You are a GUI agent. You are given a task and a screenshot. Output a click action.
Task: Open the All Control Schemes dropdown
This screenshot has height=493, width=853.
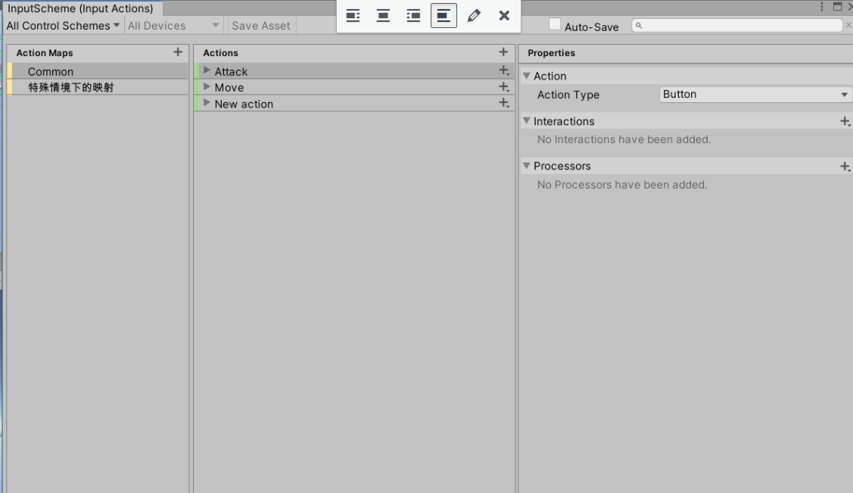tap(61, 25)
